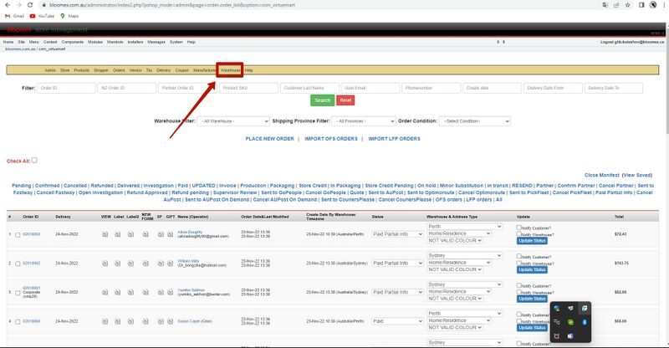Select the checkbox for order row 1
669x348 pixels.
tap(18, 235)
